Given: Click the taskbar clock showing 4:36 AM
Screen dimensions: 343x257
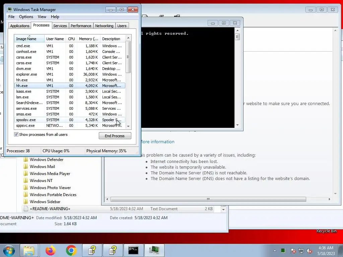Looking at the screenshot, I should [x=326, y=251].
